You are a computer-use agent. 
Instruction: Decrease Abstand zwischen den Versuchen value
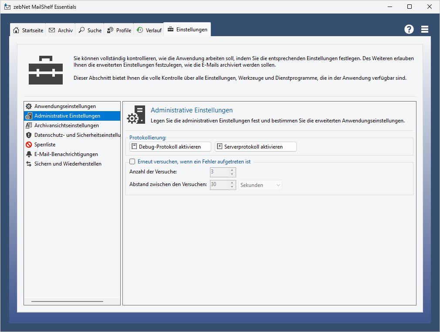(x=232, y=187)
